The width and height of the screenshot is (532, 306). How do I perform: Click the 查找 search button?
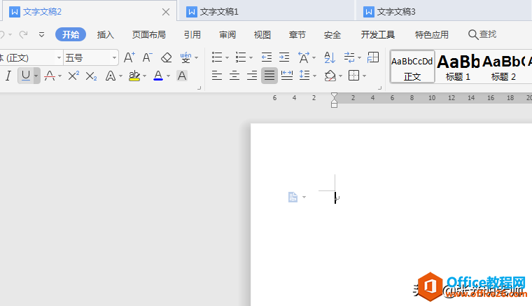click(x=482, y=34)
